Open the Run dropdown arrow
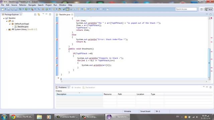This screenshot has width=214, height=120. click(x=29, y=9)
